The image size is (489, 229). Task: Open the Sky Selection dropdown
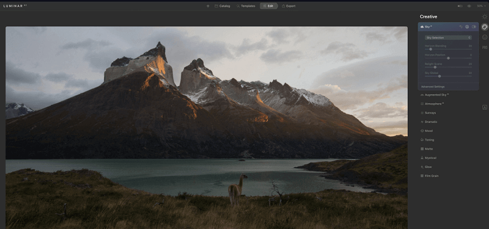pyautogui.click(x=448, y=38)
